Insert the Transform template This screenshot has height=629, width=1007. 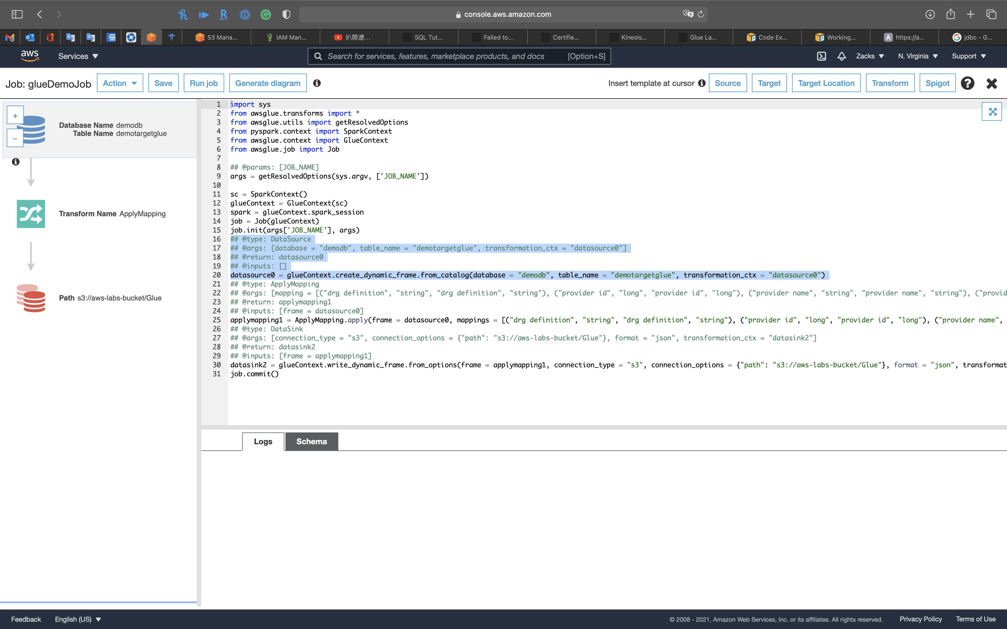point(890,83)
